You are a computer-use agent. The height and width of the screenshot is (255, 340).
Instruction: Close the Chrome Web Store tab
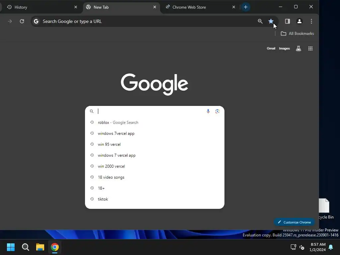click(x=234, y=7)
